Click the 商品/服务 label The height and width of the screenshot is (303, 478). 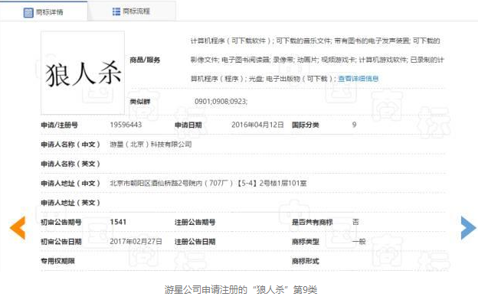pos(145,60)
